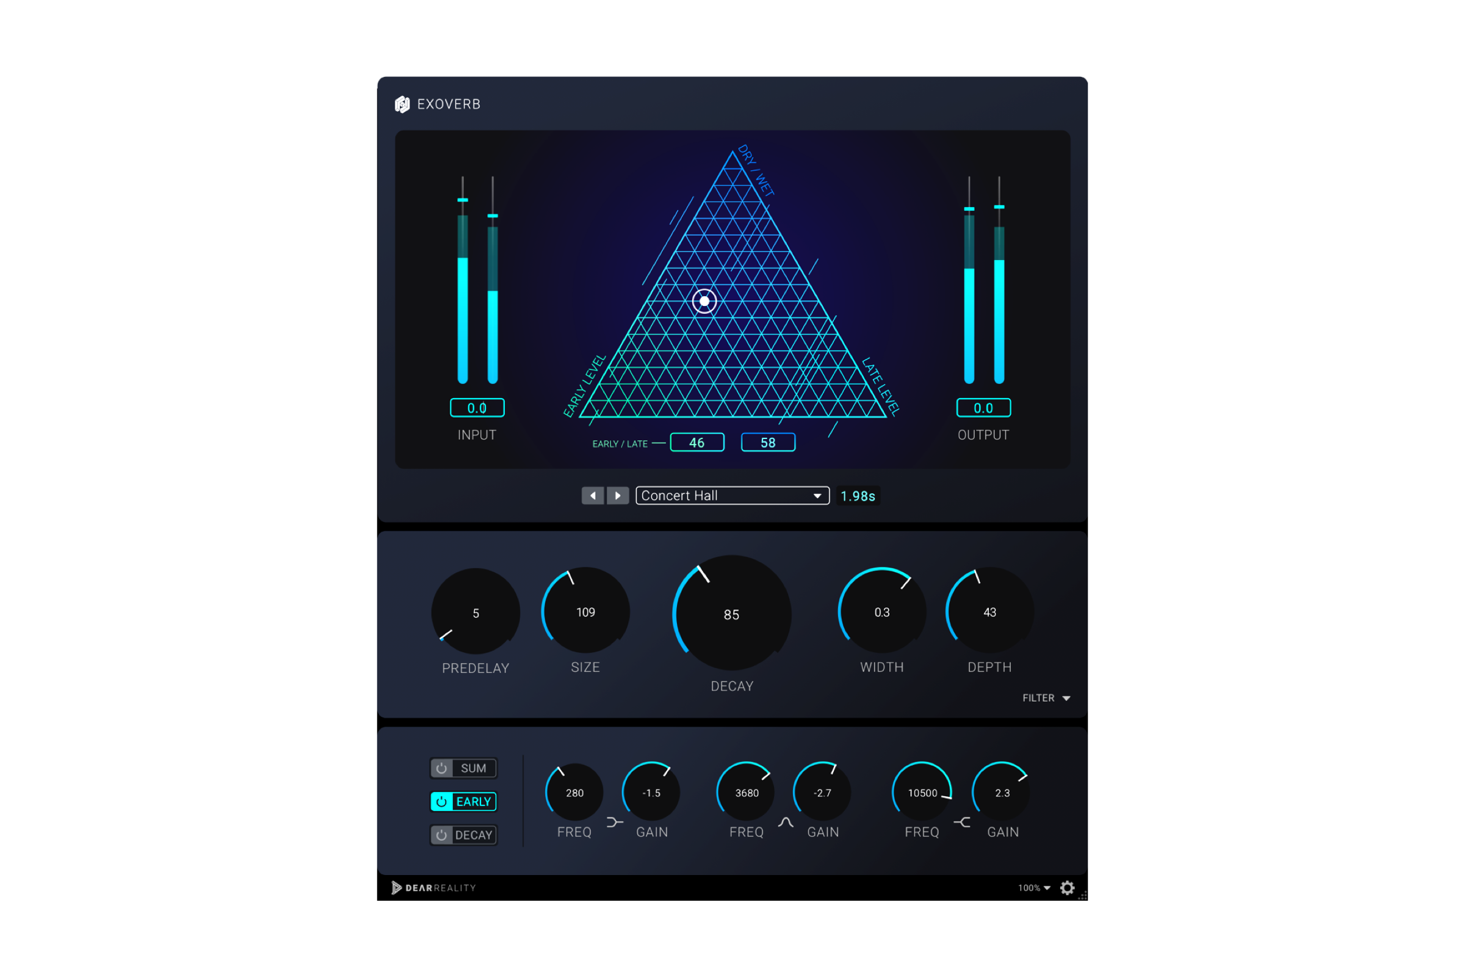Disable the EARLY filter toggle
Viewport: 1465px width, 977px height.
click(x=463, y=801)
